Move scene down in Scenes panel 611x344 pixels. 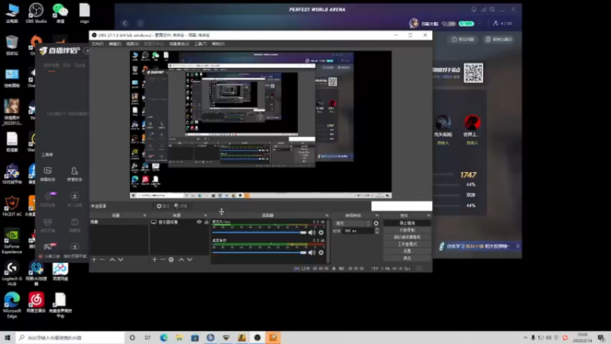[121, 259]
